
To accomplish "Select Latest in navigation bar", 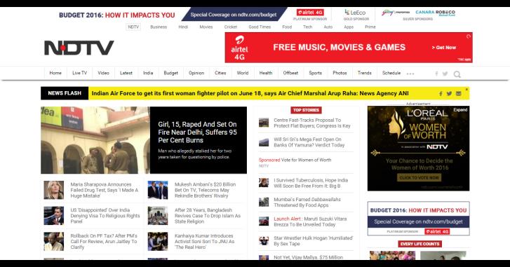I will (126, 73).
